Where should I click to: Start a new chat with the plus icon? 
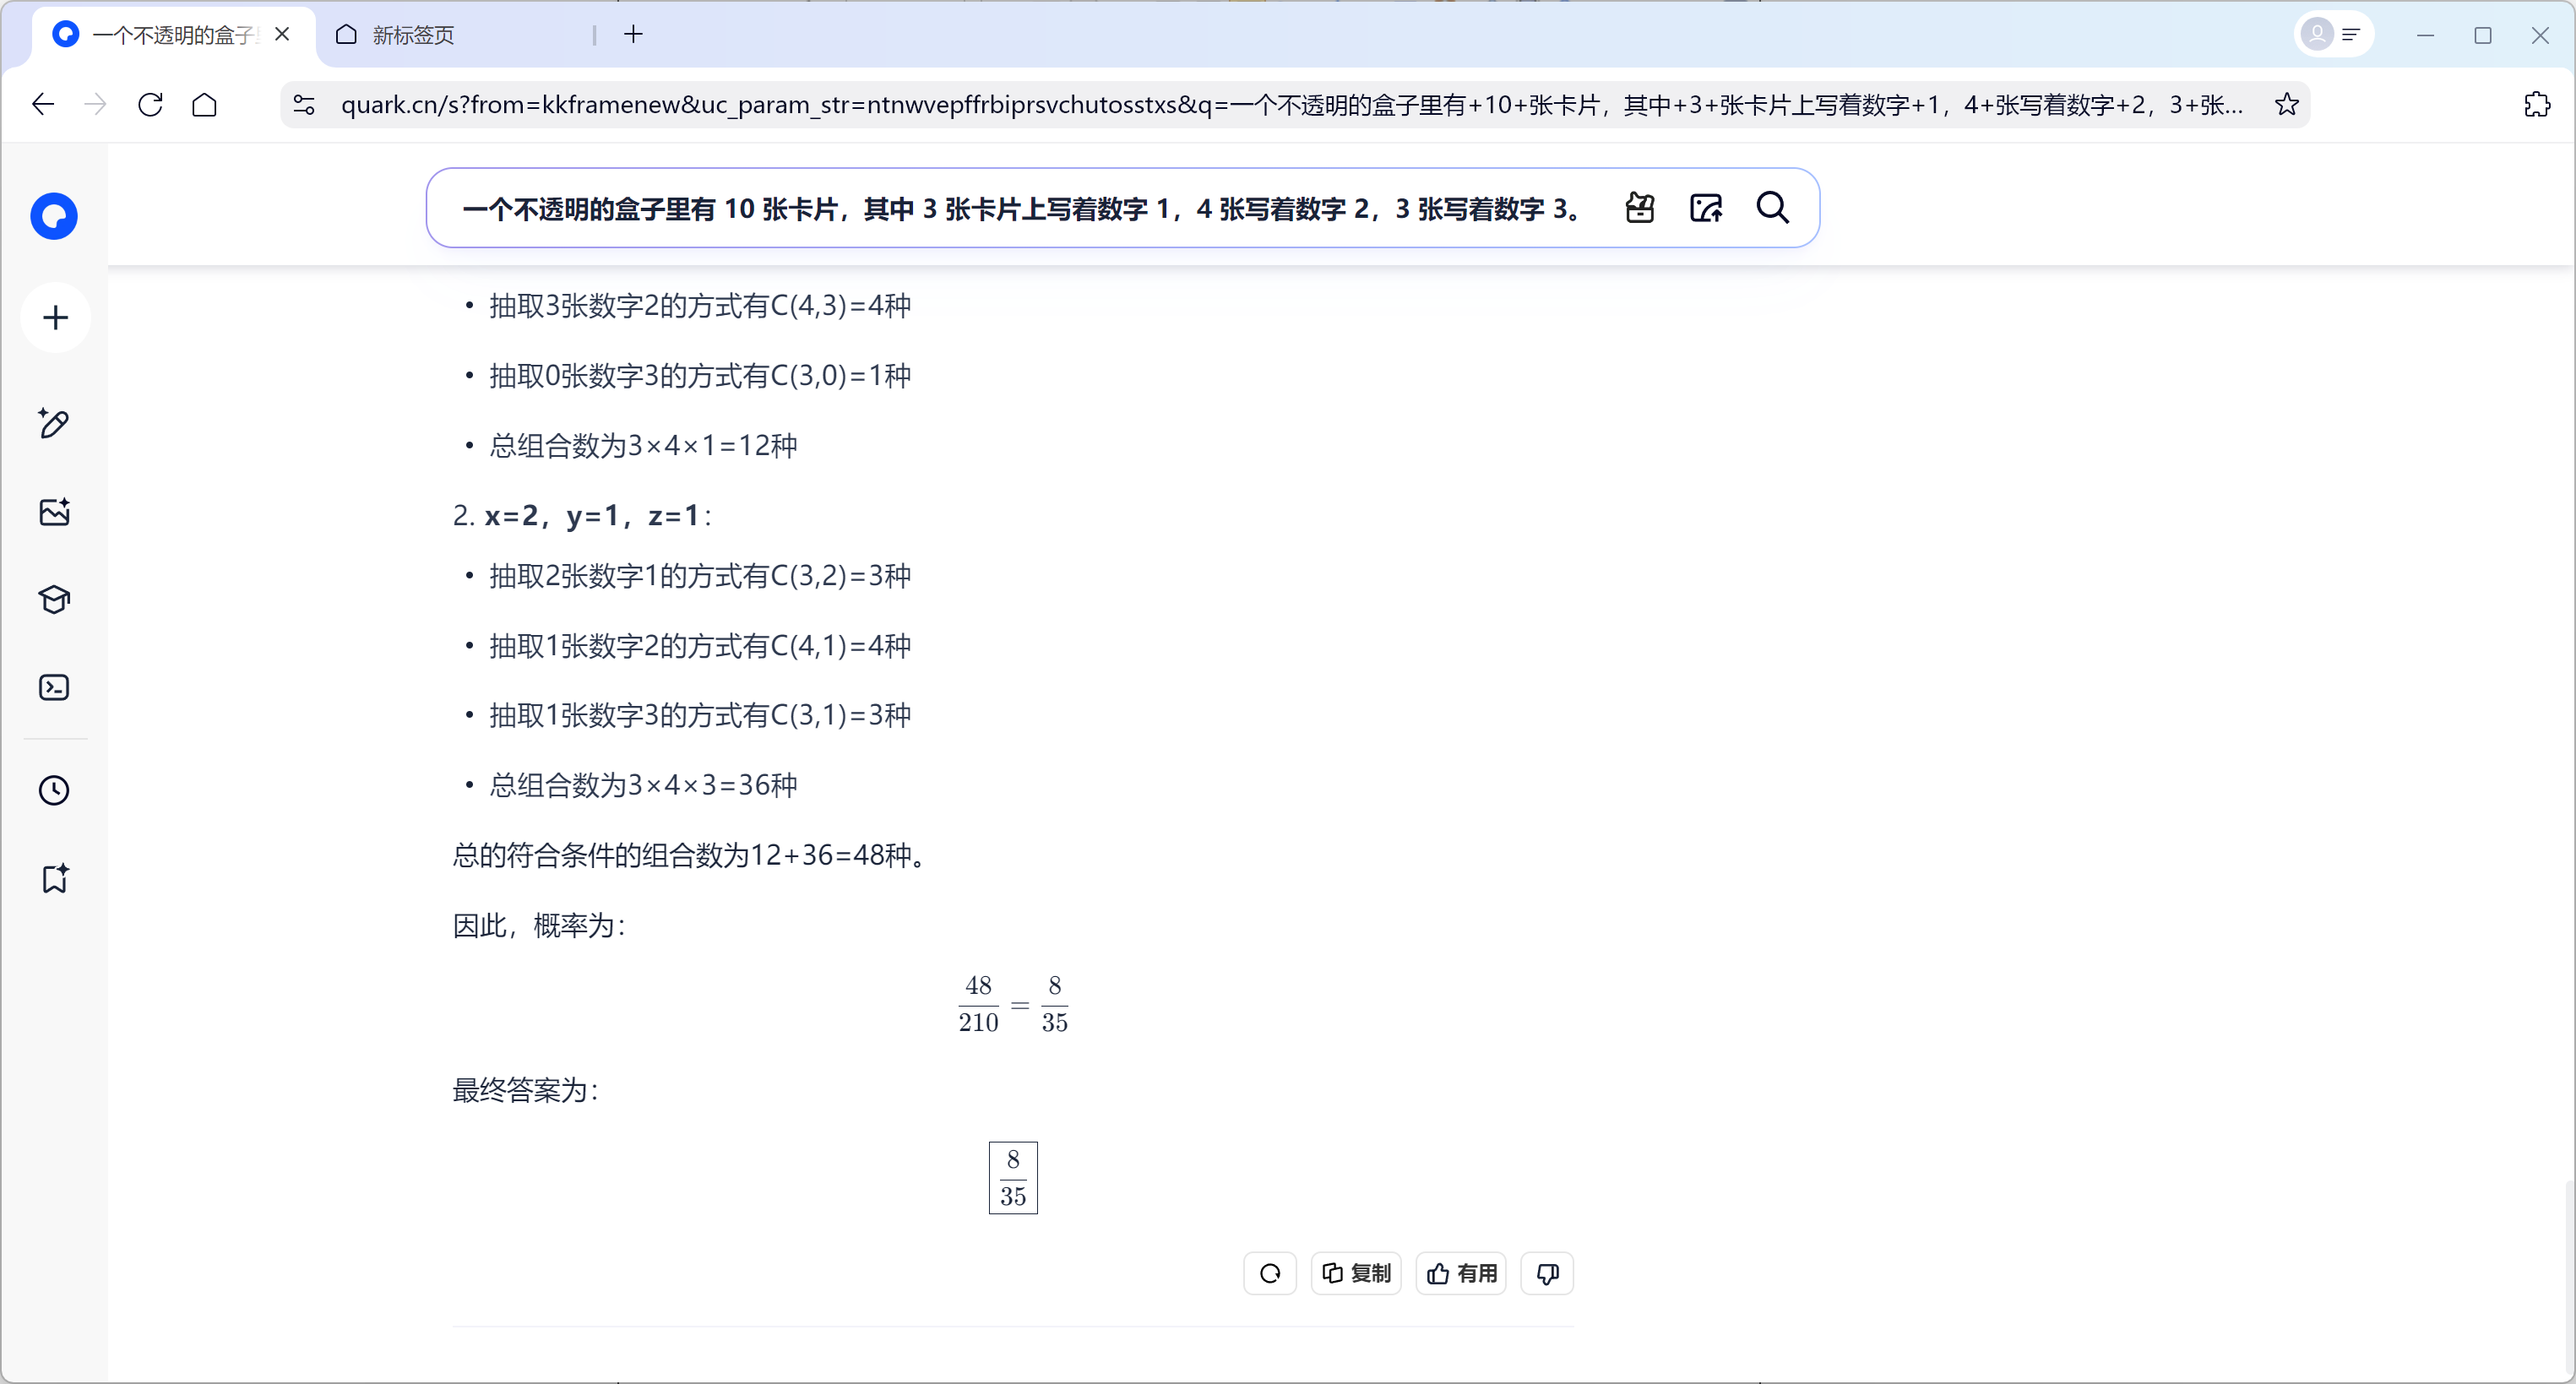coord(56,318)
